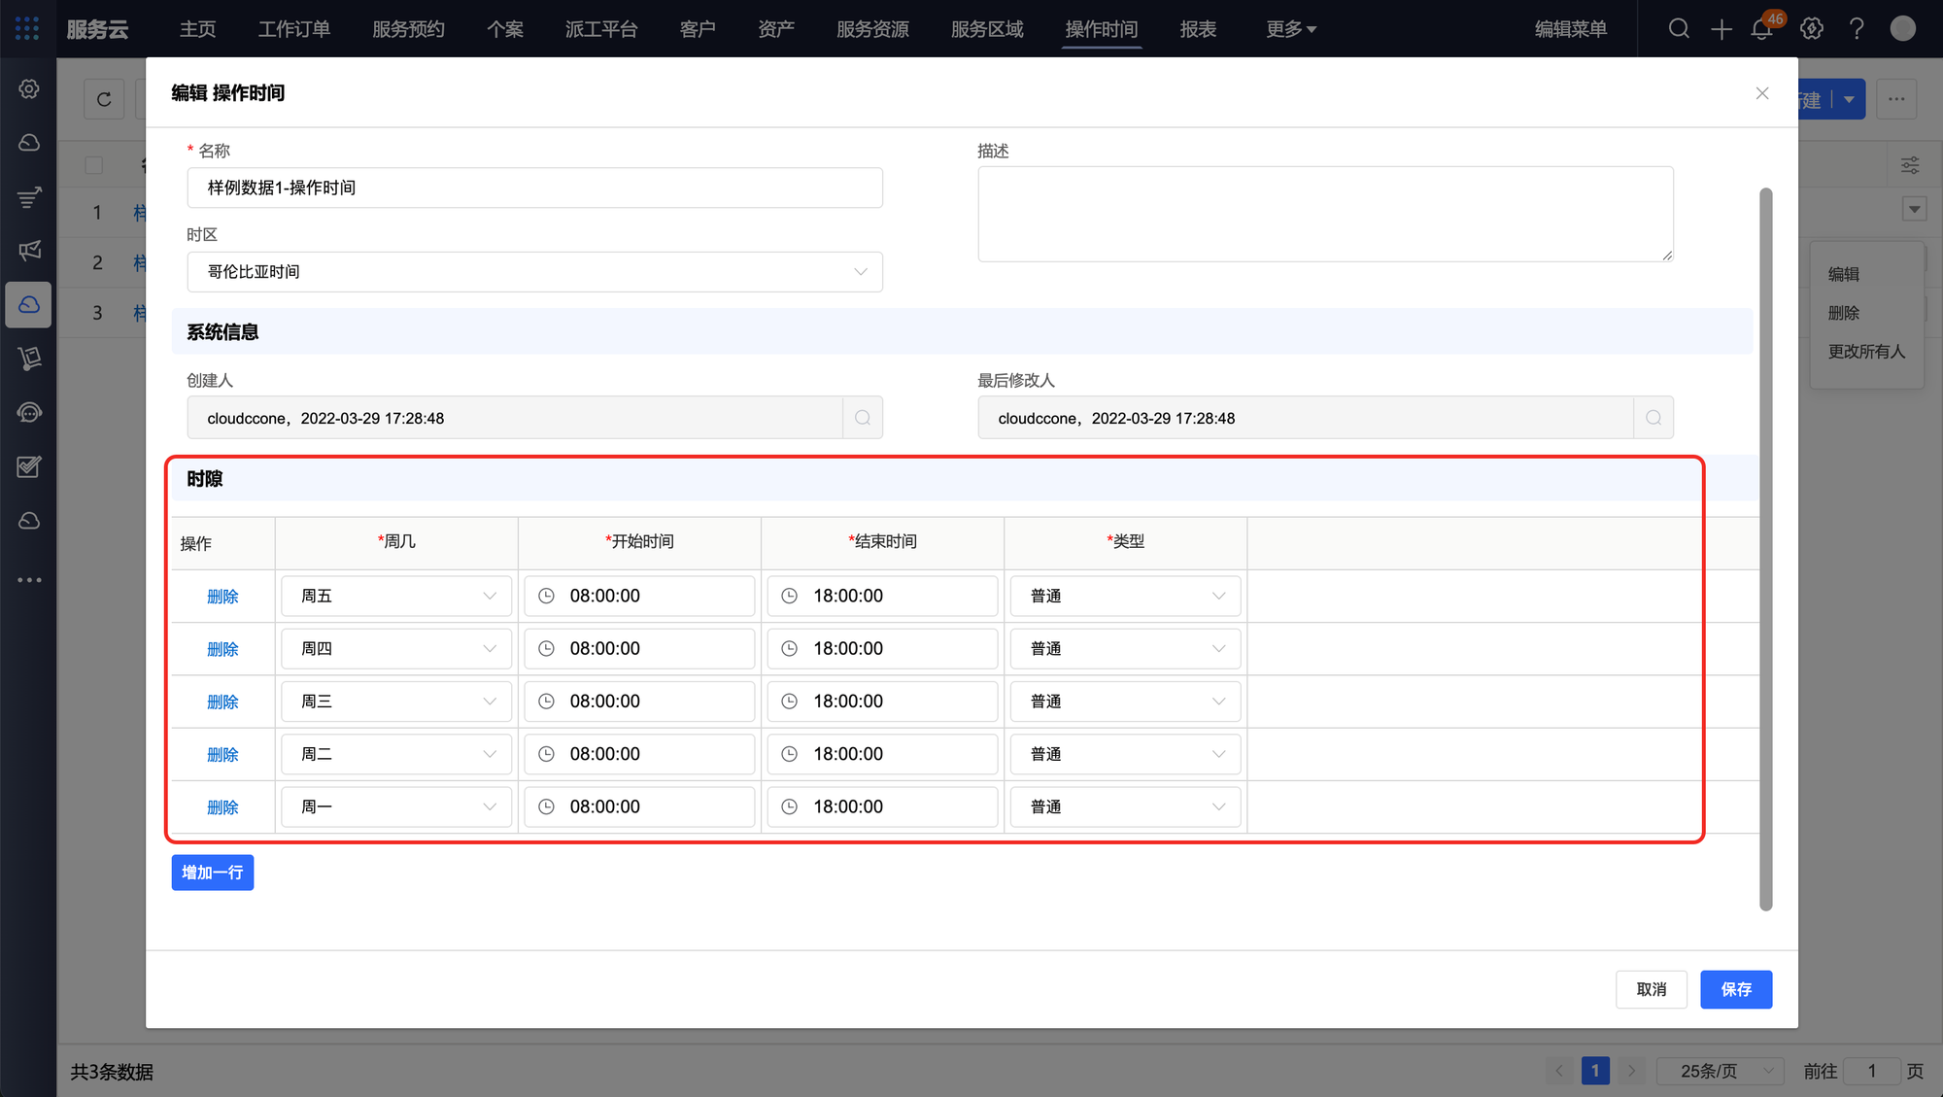1943x1097 pixels.
Task: Click the creator lookup search icon
Action: (x=863, y=418)
